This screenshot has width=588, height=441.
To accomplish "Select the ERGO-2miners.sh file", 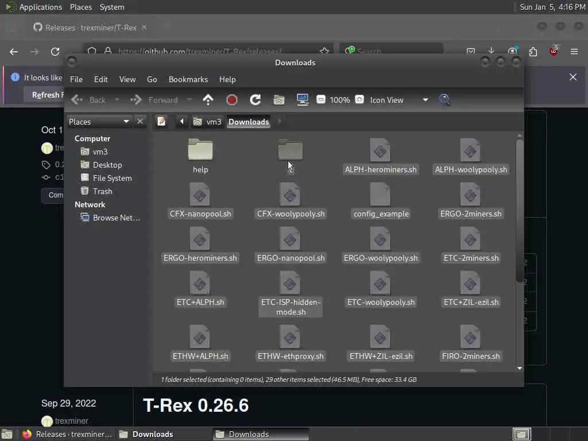I will pos(471,200).
